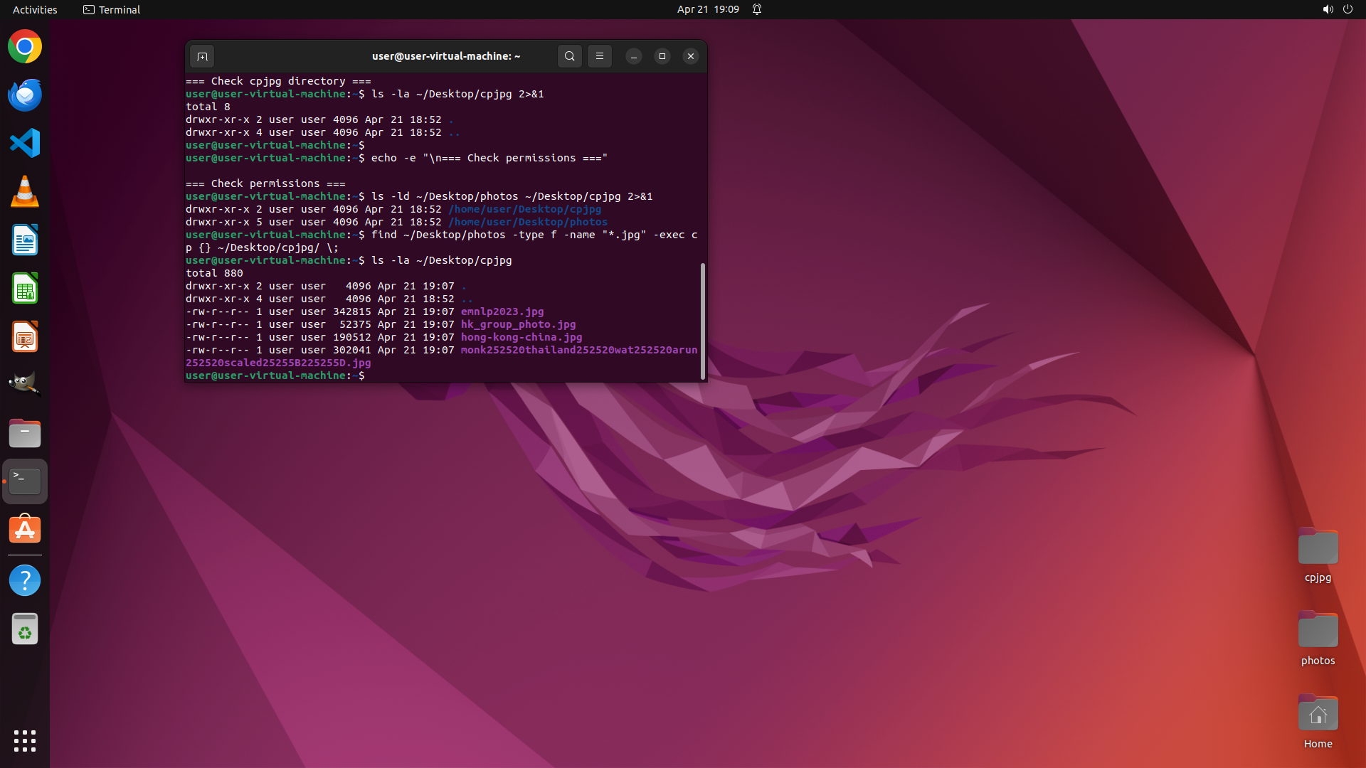Viewport: 1366px width, 768px height.
Task: Open the Files manager from dock
Action: coord(25,433)
